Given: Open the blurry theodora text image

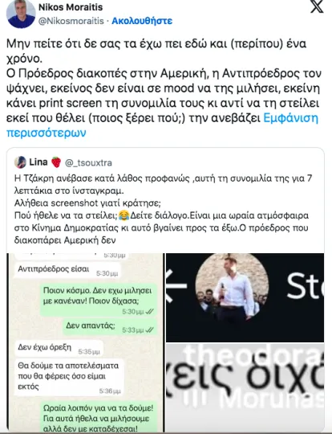Looking at the screenshot, I should pyautogui.click(x=245, y=387).
